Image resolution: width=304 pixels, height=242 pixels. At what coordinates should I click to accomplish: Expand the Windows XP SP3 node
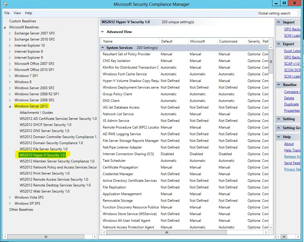(x=10, y=204)
